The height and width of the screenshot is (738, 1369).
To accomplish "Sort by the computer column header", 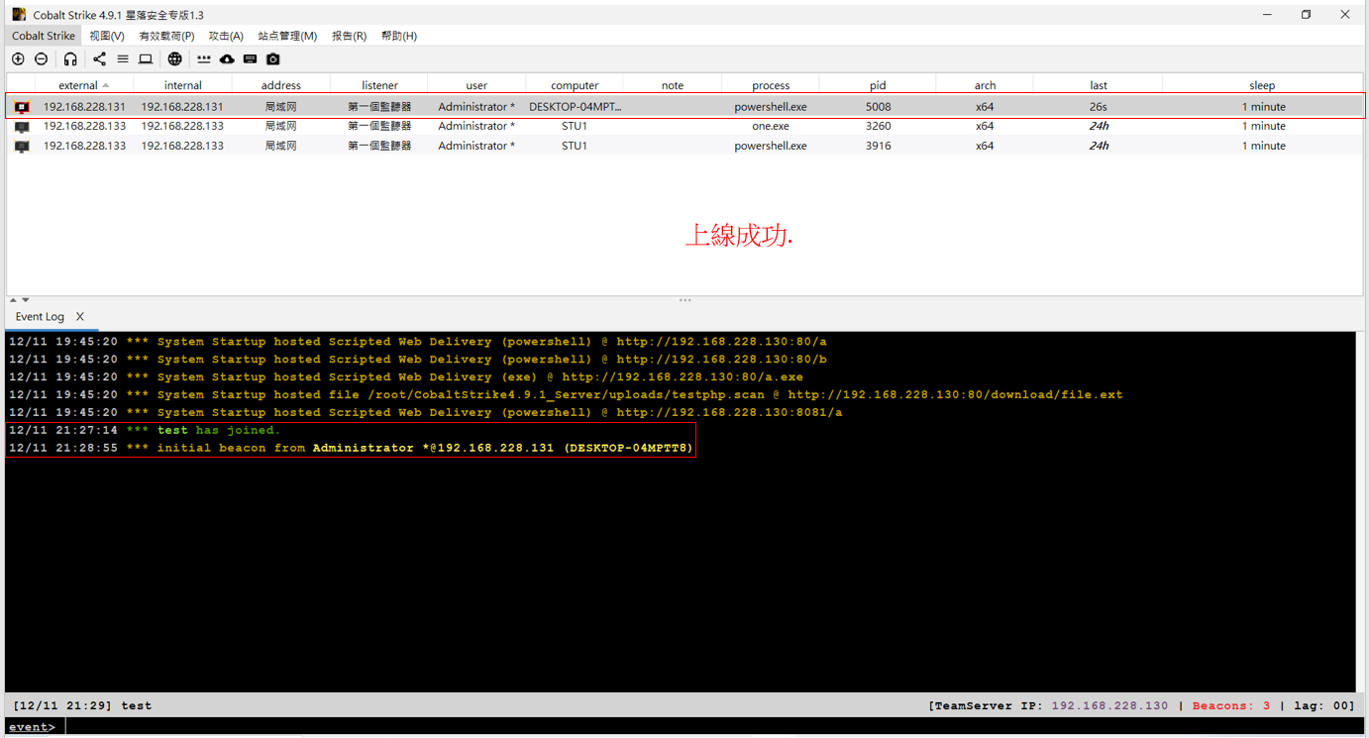I will tap(575, 86).
